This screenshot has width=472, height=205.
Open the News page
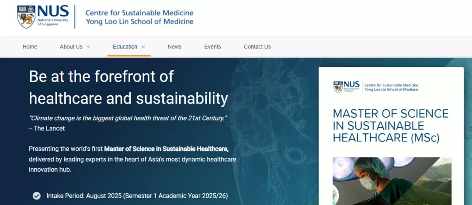click(174, 47)
